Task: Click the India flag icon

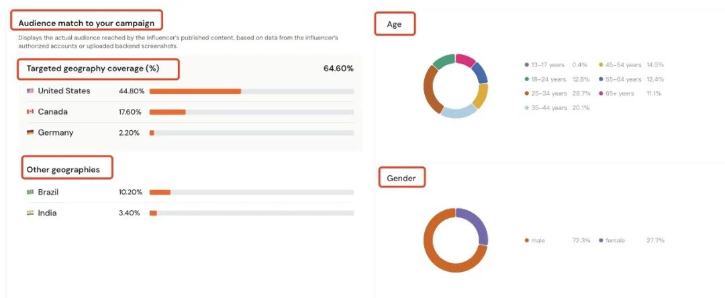Action: pyautogui.click(x=30, y=213)
